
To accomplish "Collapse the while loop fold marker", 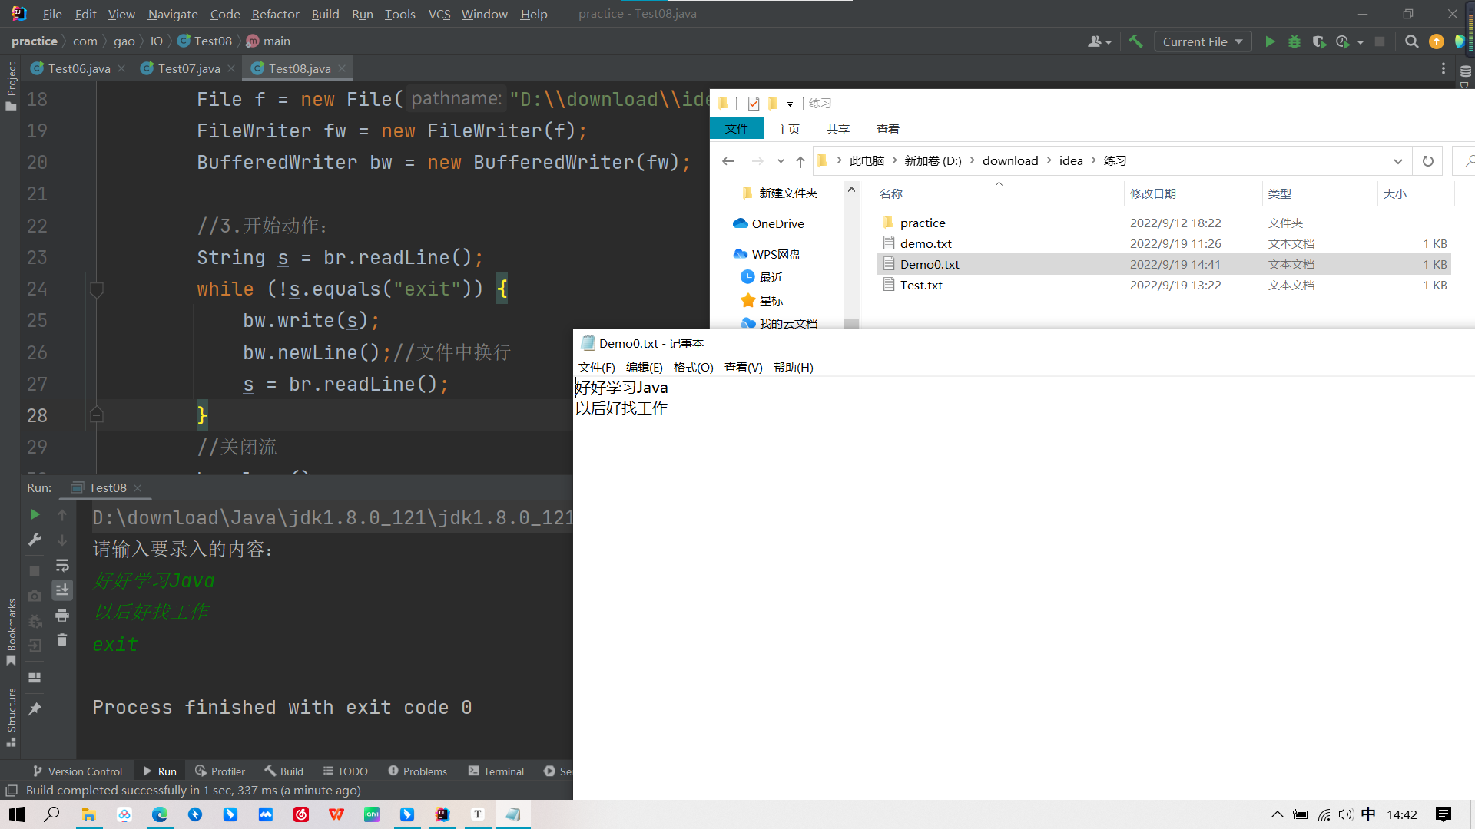I will coord(97,289).
